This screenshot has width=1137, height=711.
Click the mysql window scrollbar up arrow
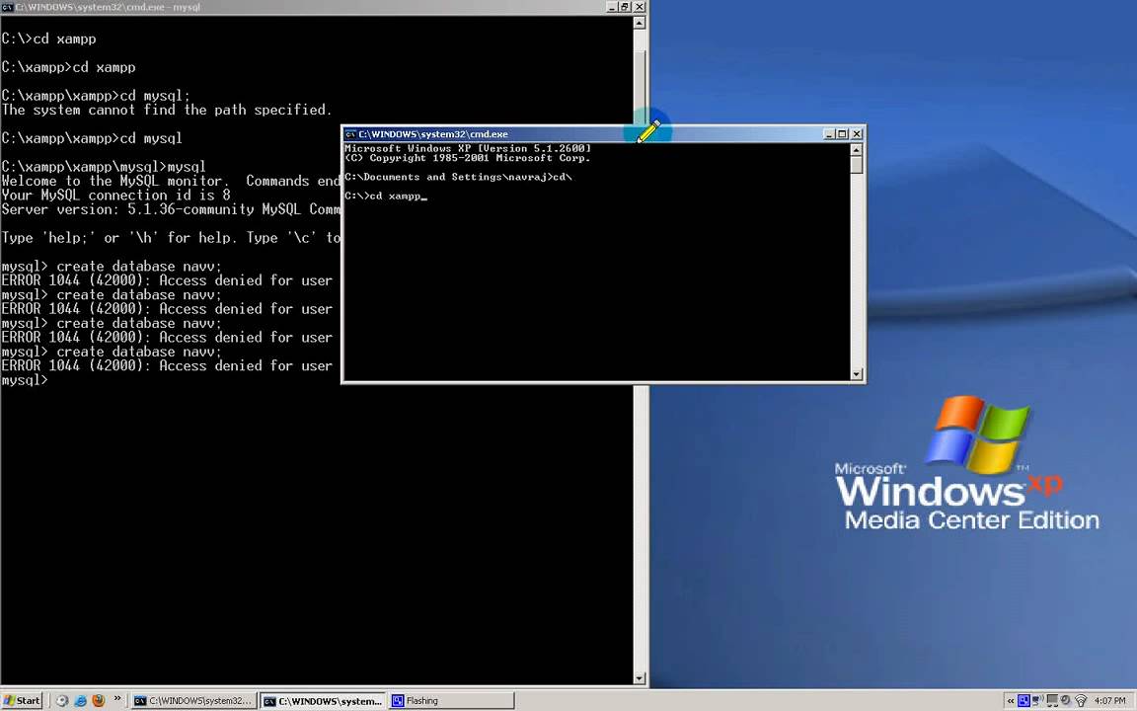coord(639,23)
